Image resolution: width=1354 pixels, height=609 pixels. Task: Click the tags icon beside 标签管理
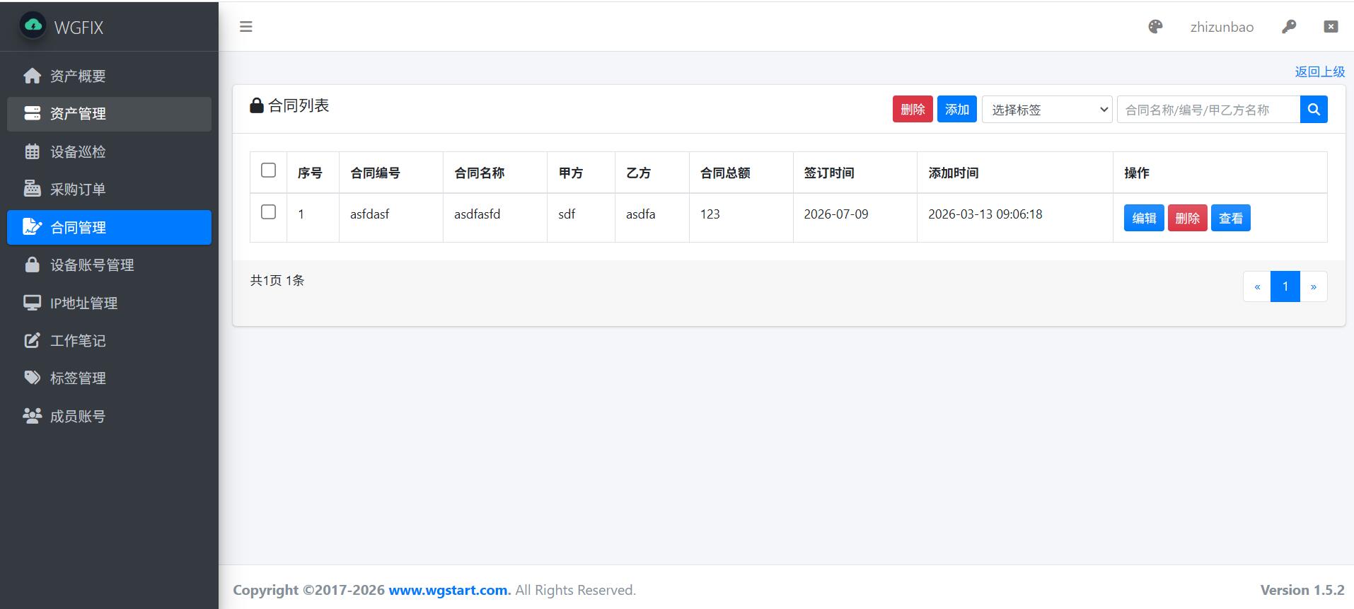[x=32, y=378]
